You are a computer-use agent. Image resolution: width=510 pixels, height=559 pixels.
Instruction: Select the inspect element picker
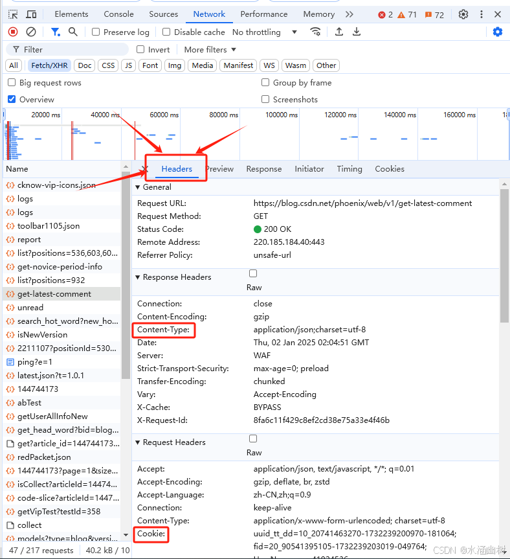pos(13,14)
